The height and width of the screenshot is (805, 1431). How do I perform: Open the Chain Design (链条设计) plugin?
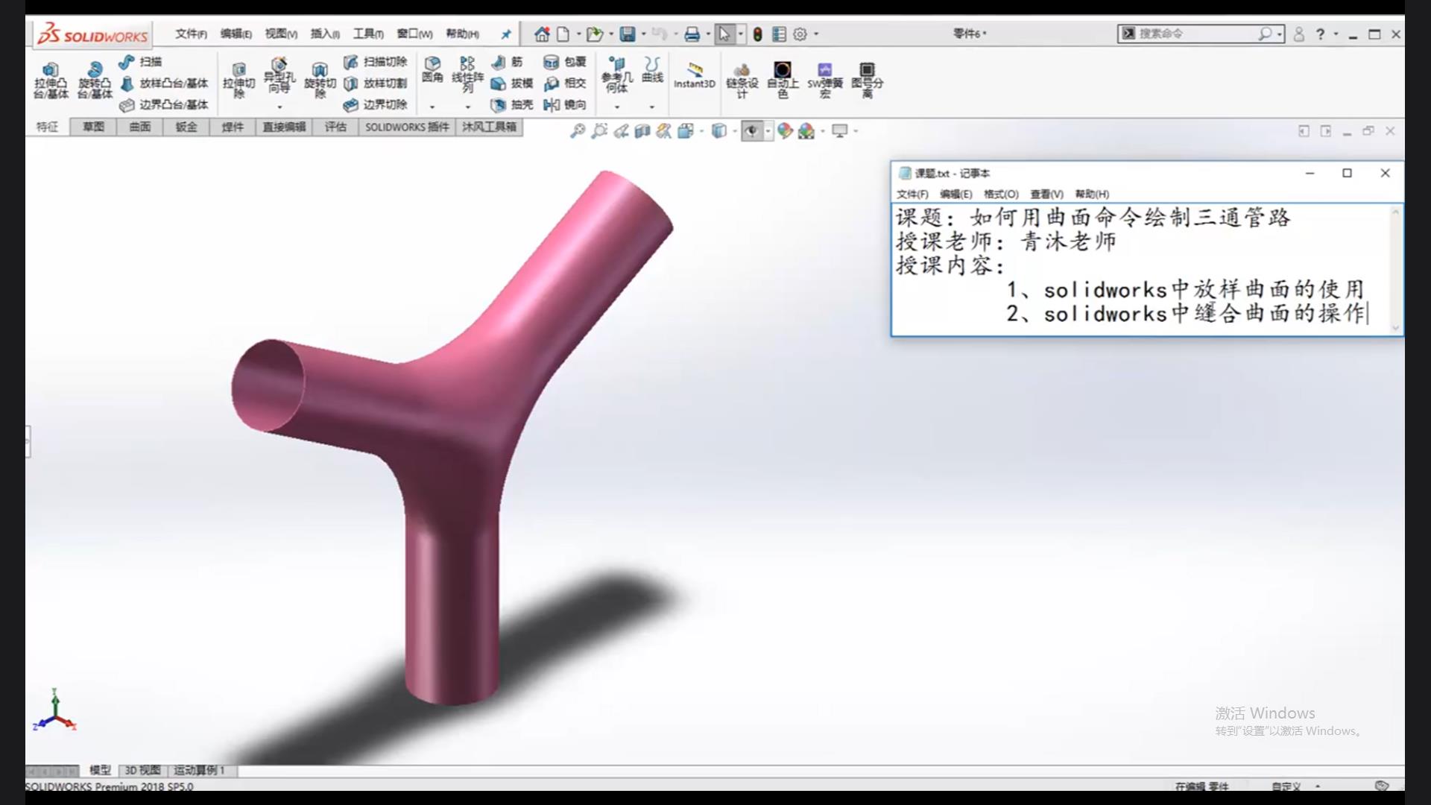(x=742, y=80)
